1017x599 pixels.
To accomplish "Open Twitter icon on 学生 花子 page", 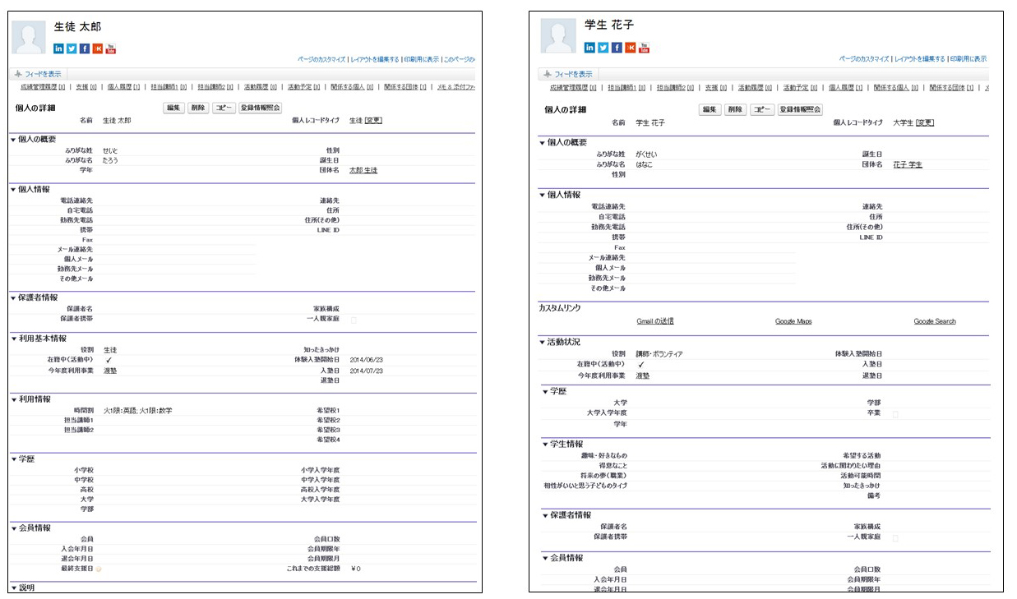I will tap(603, 48).
